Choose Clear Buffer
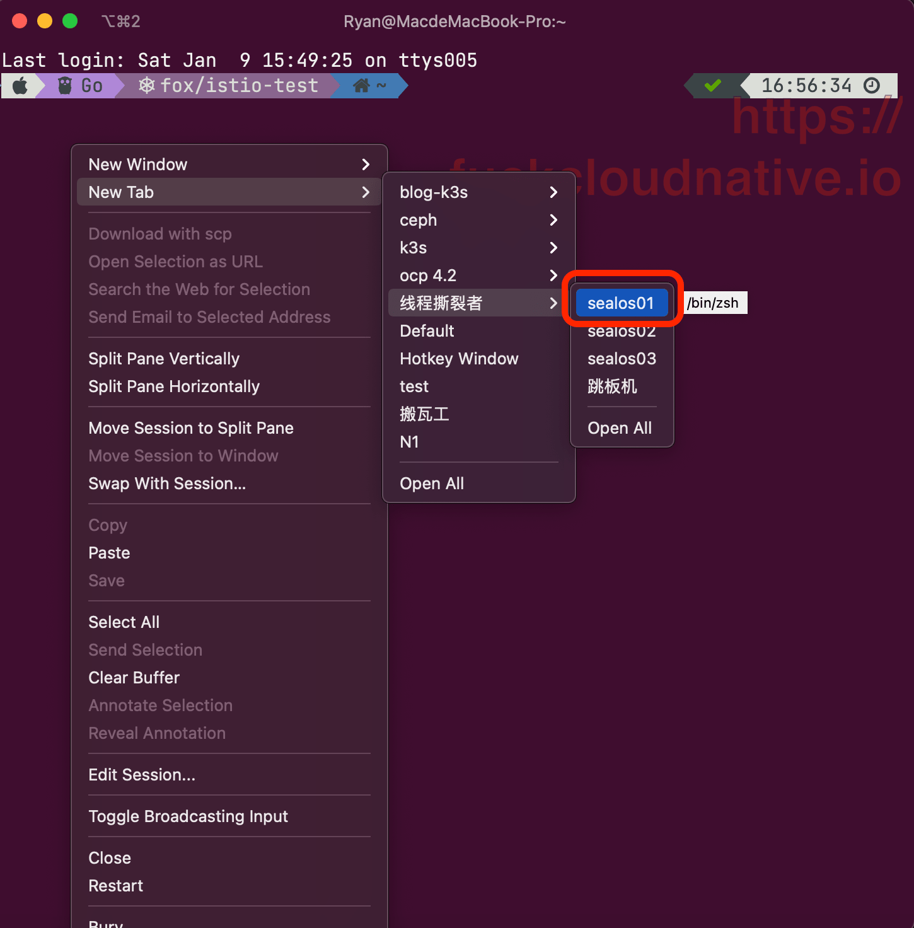 [x=229, y=678]
